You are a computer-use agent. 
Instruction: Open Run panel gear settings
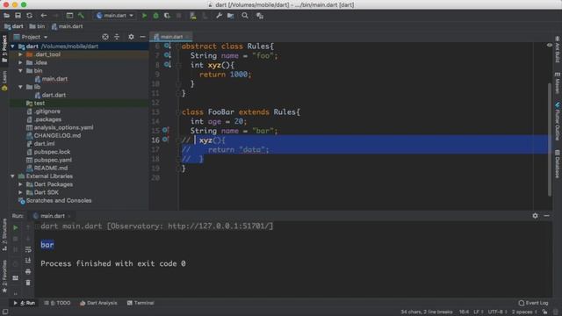click(x=535, y=216)
